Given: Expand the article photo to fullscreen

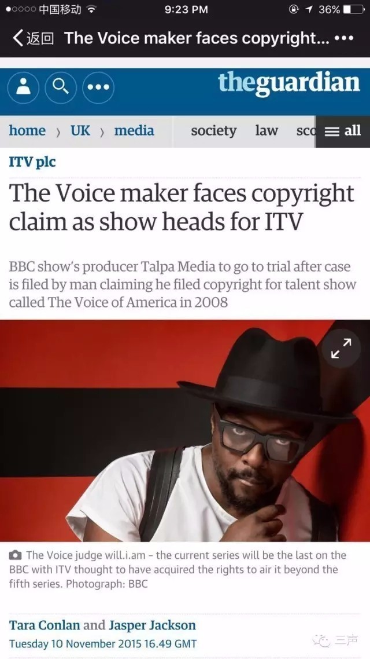Looking at the screenshot, I should click(341, 349).
